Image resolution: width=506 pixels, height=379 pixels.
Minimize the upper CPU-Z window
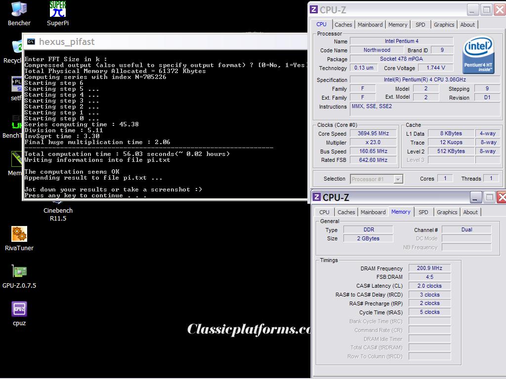[x=472, y=10]
